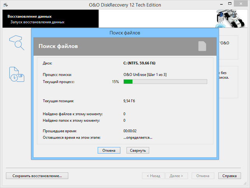This screenshot has height=188, width=250.
Task: Click the window resize grip corner
Action: (245, 184)
